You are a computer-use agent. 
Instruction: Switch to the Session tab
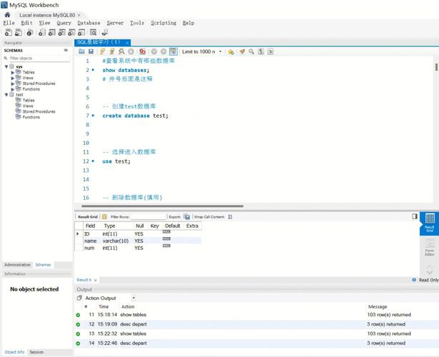36,352
